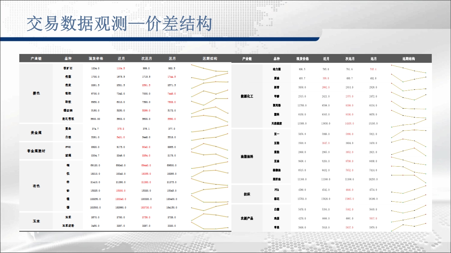Screen dimensions: 451x253
Task: Click the red value 5837.0 in 苹果 row
Action: click(x=349, y=228)
